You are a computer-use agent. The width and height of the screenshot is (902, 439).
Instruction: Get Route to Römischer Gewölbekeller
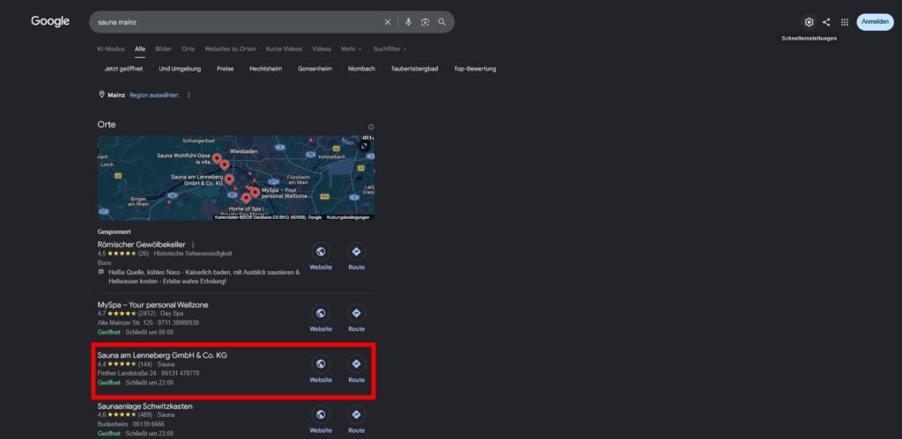pyautogui.click(x=356, y=257)
